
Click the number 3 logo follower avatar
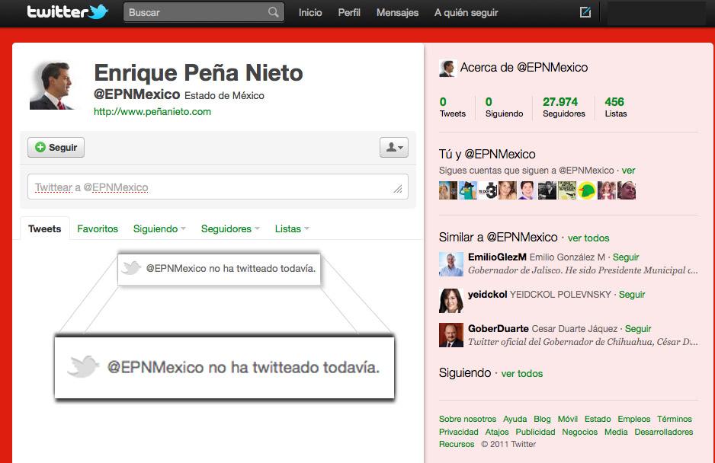coord(487,190)
